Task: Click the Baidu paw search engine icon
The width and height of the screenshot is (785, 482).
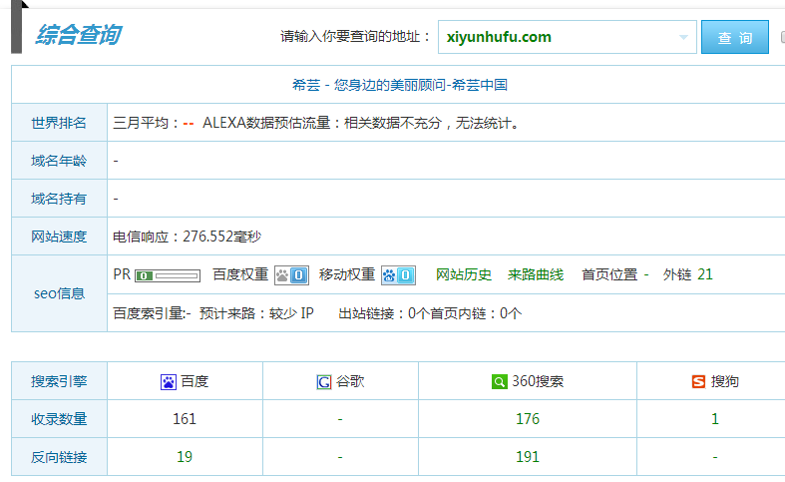Action: (169, 381)
